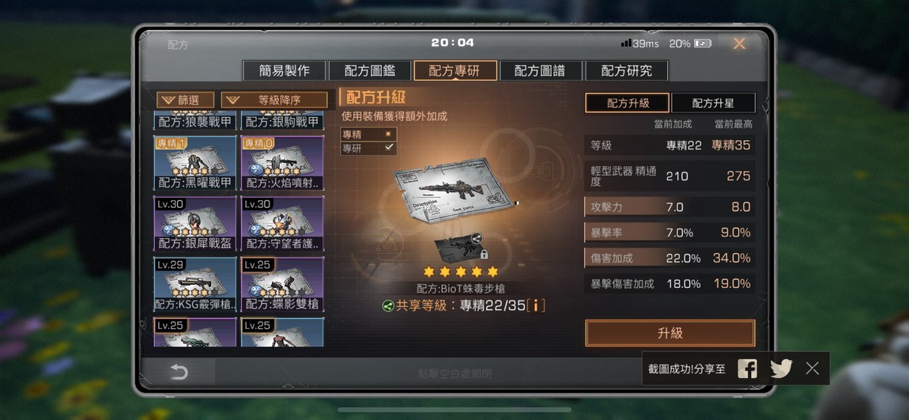Switch to the 簡易製作 tab
Screen dimensions: 909x420
click(x=284, y=70)
